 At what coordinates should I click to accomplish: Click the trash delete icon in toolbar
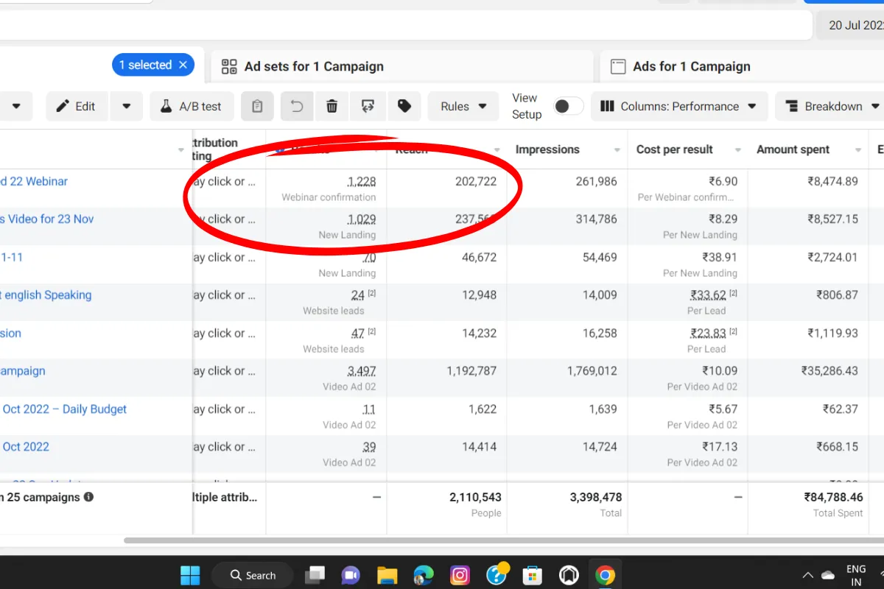[332, 107]
